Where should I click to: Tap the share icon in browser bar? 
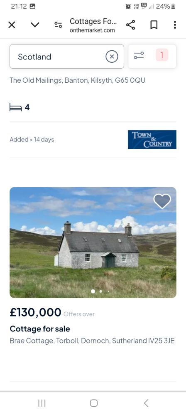click(x=130, y=25)
